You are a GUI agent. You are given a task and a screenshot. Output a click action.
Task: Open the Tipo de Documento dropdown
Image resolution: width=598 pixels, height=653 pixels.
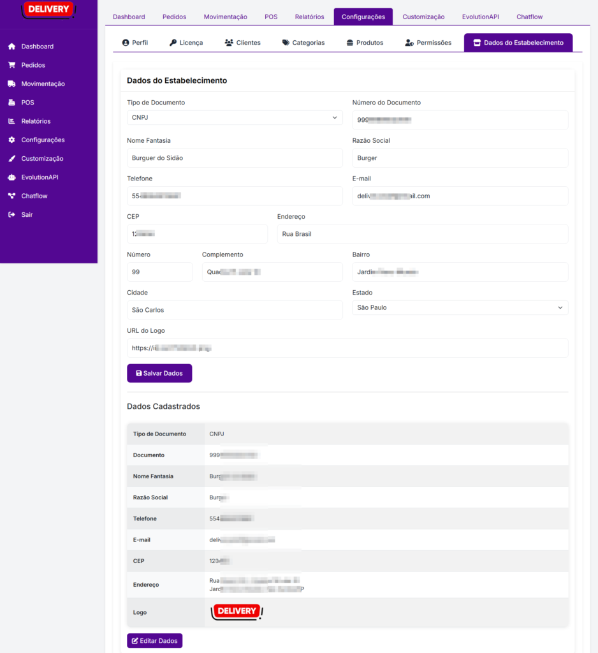point(233,117)
